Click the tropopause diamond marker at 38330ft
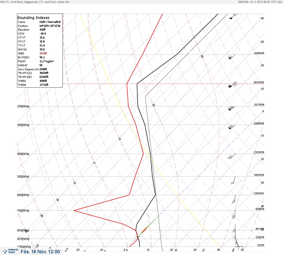Screen dimensions: 284x255 coord(235,84)
